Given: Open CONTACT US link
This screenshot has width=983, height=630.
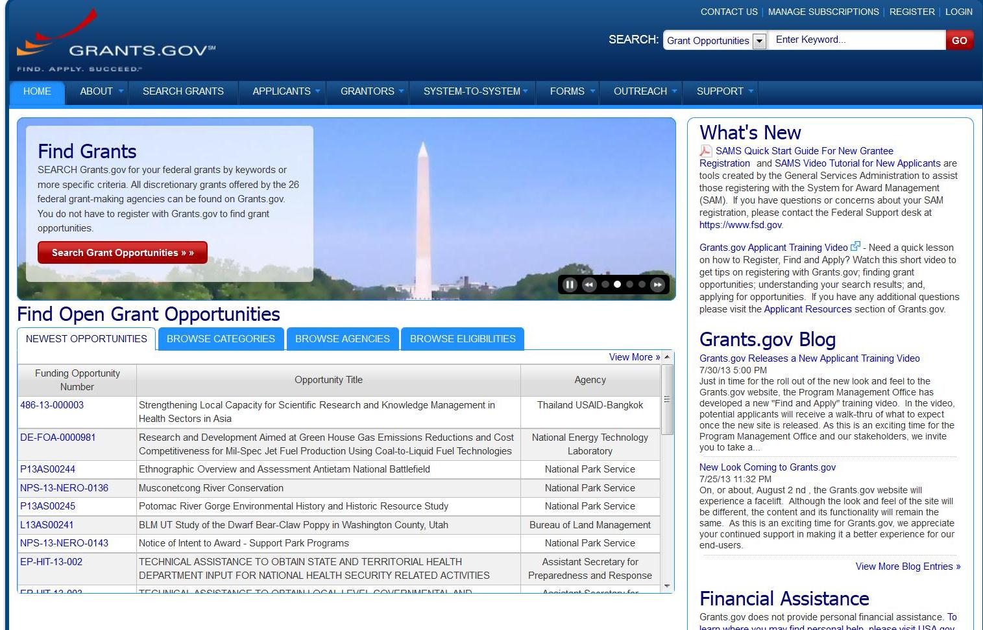Looking at the screenshot, I should coord(729,12).
